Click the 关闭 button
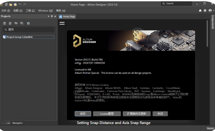215x131 pixels. [160, 114]
